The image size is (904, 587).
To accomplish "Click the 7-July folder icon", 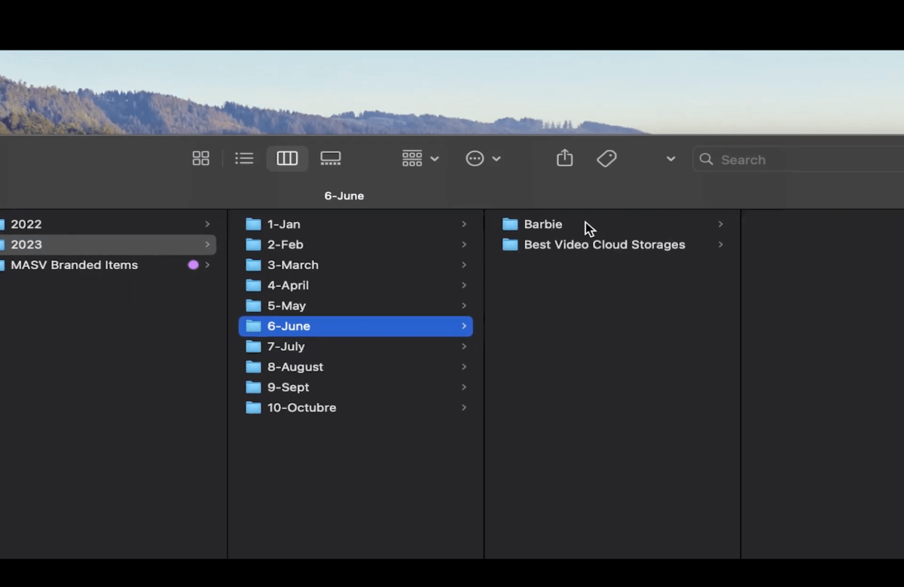I will pos(254,347).
